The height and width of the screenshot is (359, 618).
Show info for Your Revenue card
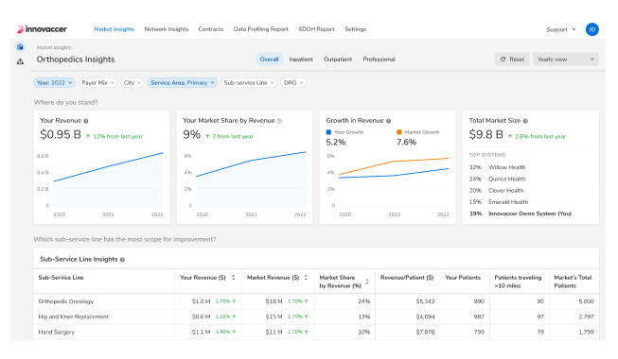point(86,121)
